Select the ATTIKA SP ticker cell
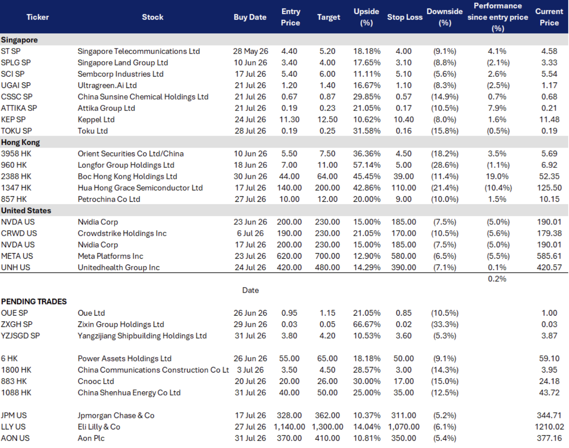Viewport: 569px width, 448px height. click(x=19, y=108)
